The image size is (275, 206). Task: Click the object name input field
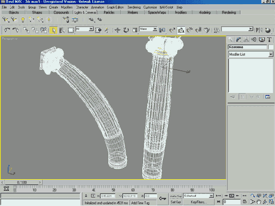tap(247, 47)
